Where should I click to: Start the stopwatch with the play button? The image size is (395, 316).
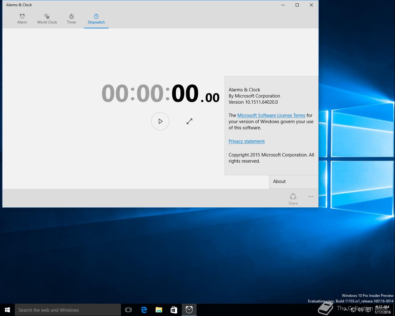click(x=160, y=121)
